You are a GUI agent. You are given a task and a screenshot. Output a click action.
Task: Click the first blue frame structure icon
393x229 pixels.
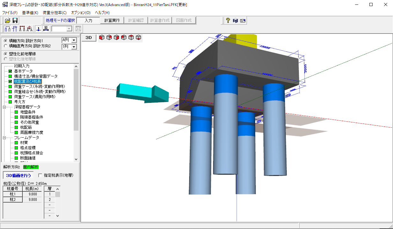(x=8, y=29)
